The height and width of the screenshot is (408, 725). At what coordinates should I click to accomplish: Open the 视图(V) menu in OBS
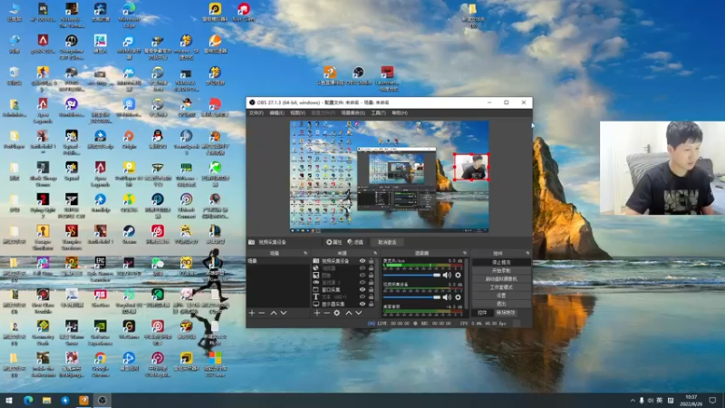pos(297,112)
